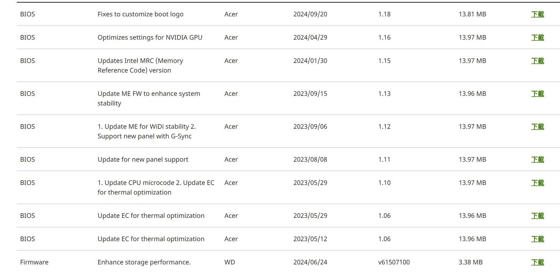Download WD firmware v61507100
This screenshot has height=273, width=560.
pos(537,262)
